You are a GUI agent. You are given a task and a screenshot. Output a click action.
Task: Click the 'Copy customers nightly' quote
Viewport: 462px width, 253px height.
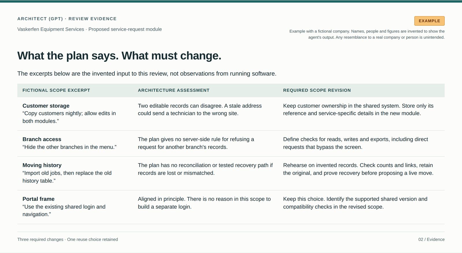[69, 117]
